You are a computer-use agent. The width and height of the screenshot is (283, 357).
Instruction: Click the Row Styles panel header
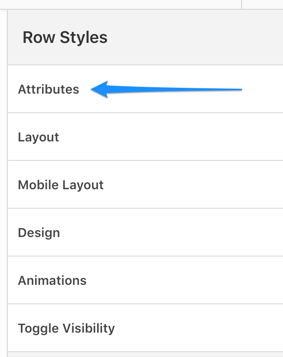click(x=145, y=38)
